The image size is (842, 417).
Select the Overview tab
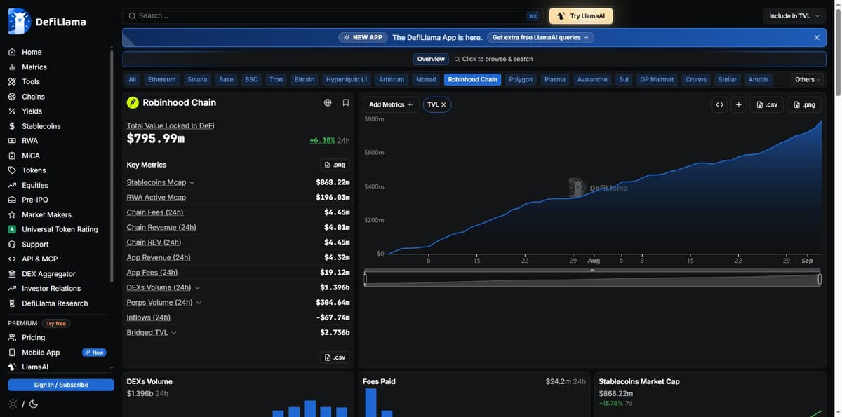431,59
